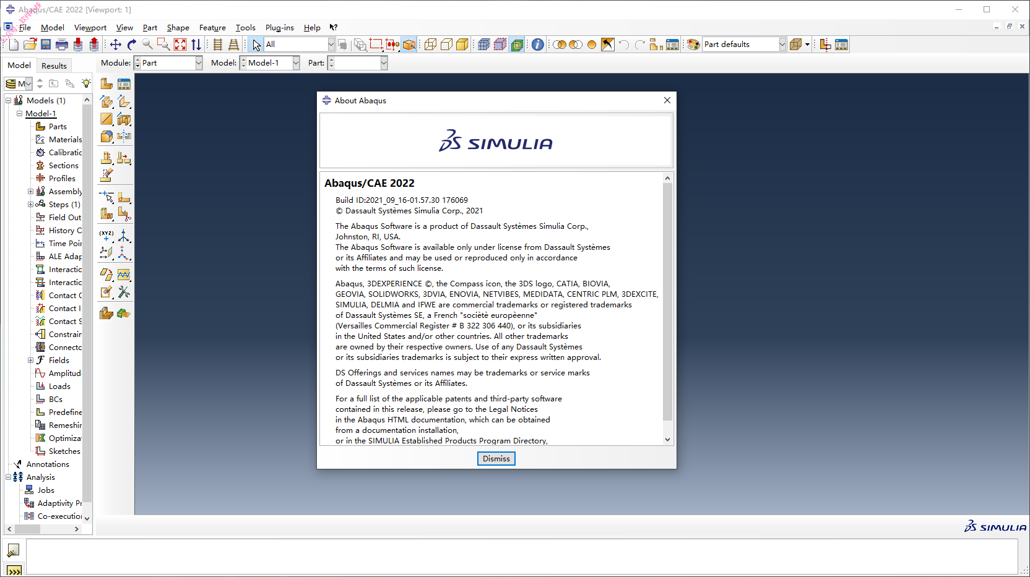This screenshot has width=1030, height=577.
Task: Select Sketches in the model tree
Action: 64,451
